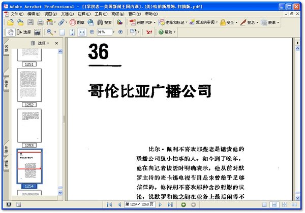This screenshot has width=305, height=213.
Task: Open the zoom percentage dropdown arrow
Action: (113, 32)
